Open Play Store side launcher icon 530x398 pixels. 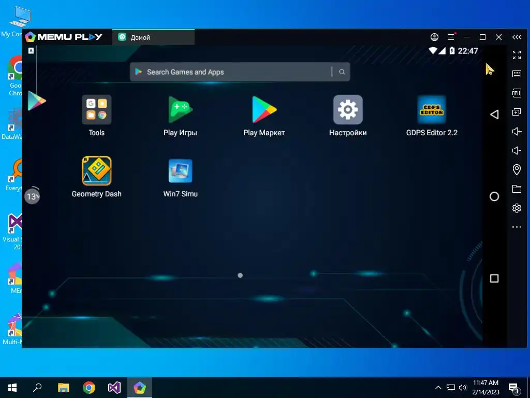36,101
